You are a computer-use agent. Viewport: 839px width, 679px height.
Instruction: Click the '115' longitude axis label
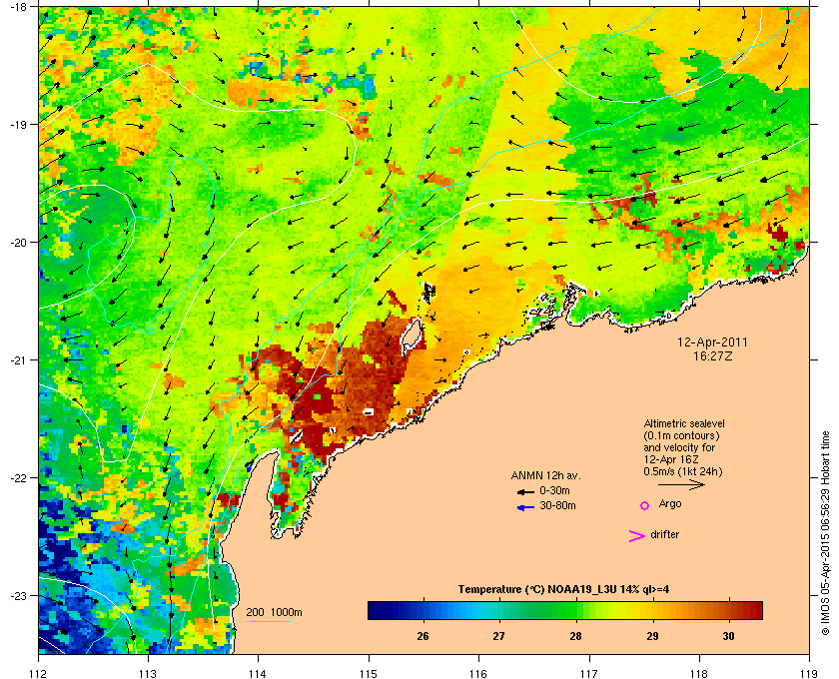point(369,673)
